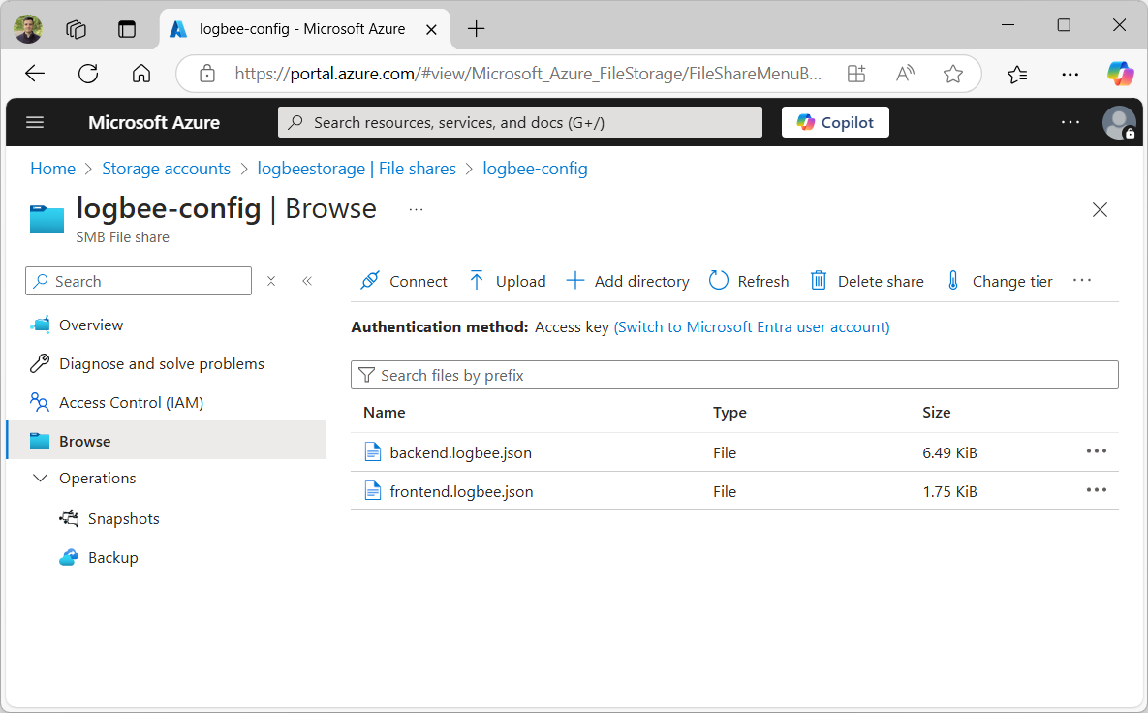Open more options for frontend.logbee.json
Image resolution: width=1148 pixels, height=713 pixels.
coord(1096,490)
